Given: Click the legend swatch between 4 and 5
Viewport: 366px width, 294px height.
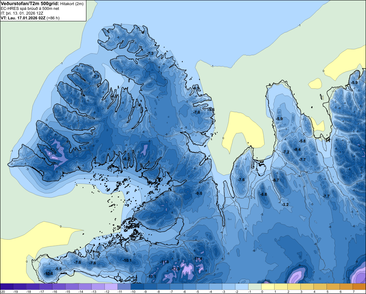Looking at the screenshot, I should click(320, 287).
